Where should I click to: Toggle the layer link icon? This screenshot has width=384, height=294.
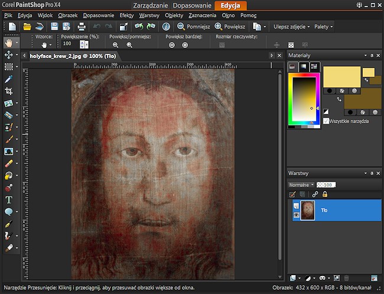[315, 195]
